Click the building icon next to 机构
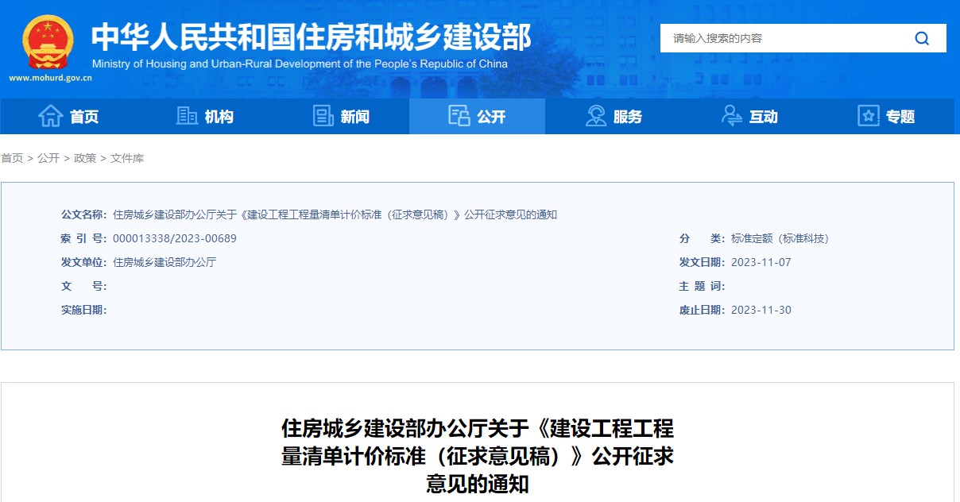Screen dimensions: 960x502 coord(186,116)
